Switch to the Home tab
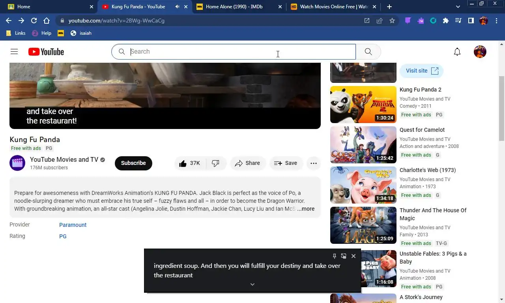 49,7
